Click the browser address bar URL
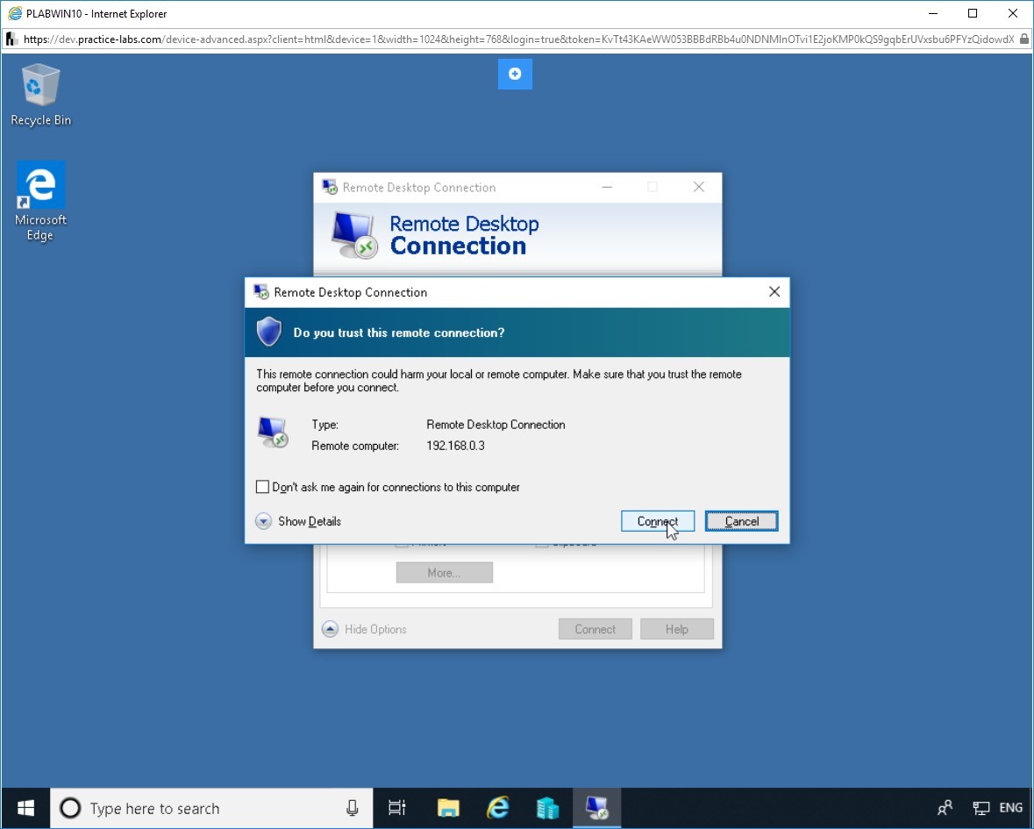Screen dimensions: 1034x829 point(518,39)
